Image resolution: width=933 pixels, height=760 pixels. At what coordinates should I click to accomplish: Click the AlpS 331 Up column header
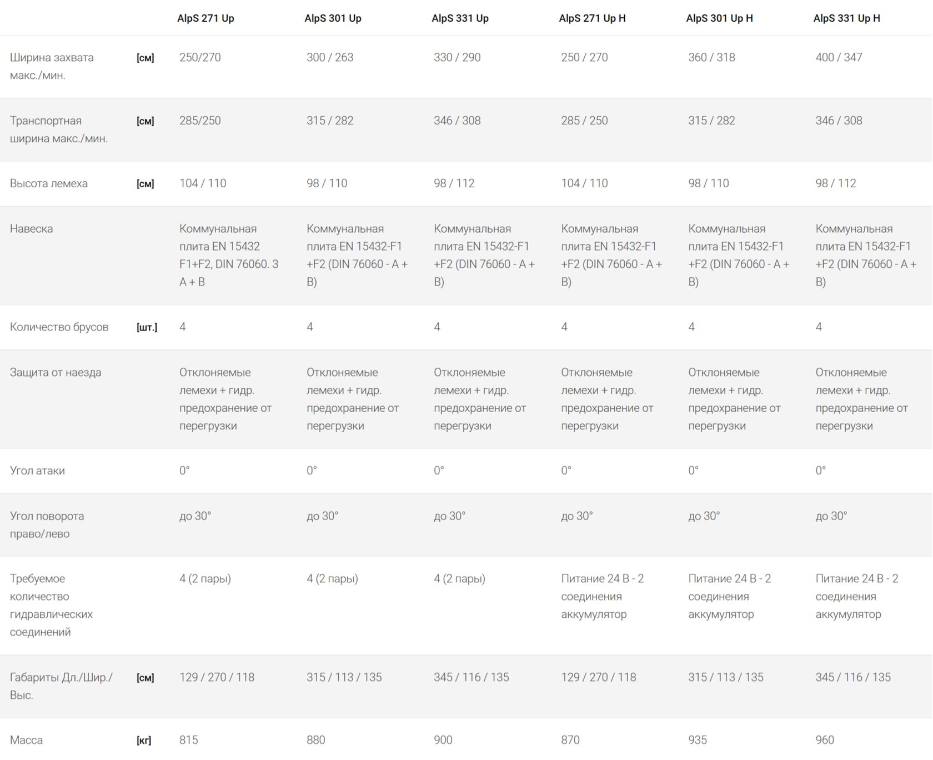(x=460, y=18)
